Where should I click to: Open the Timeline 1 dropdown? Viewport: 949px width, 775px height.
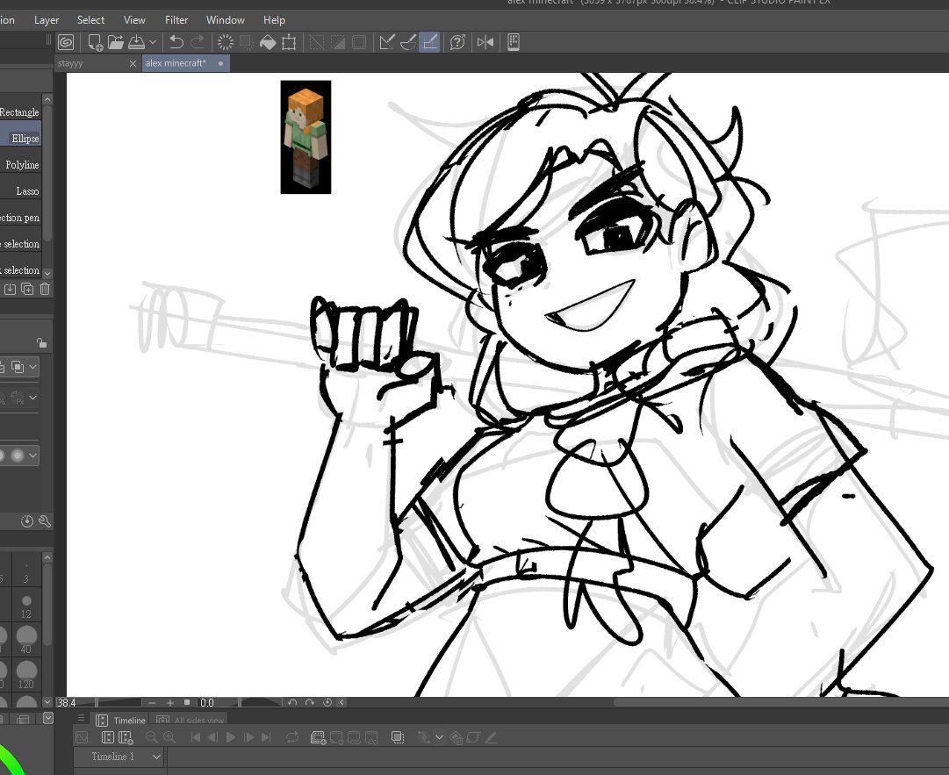coord(156,757)
